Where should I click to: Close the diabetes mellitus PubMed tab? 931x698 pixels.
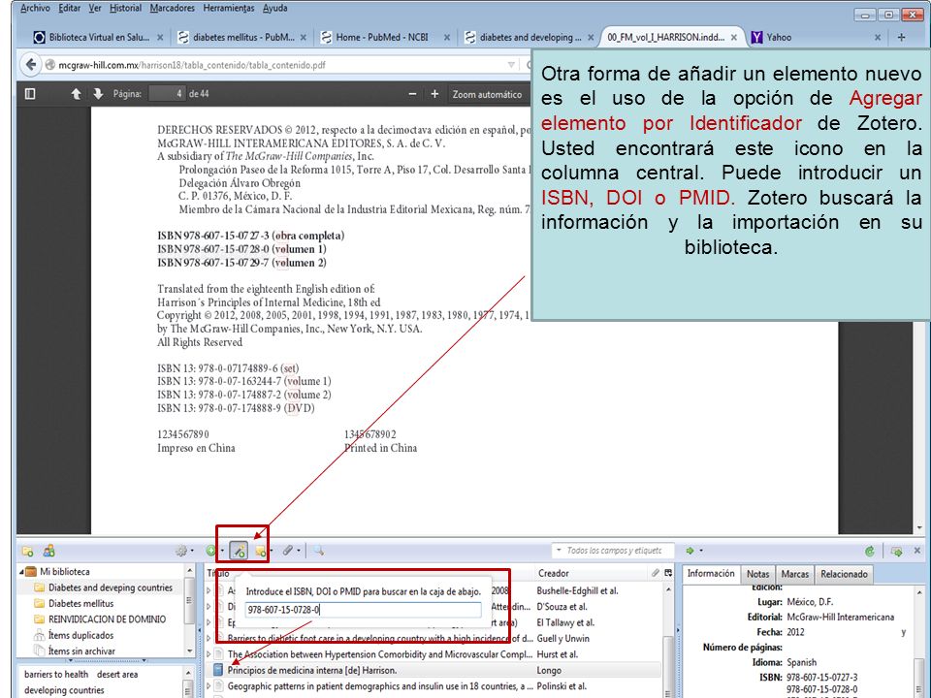303,38
